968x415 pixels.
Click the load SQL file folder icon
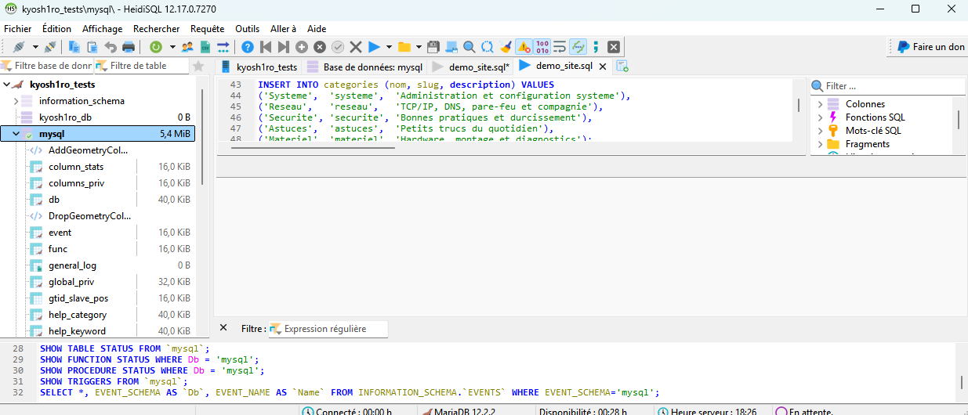click(404, 47)
